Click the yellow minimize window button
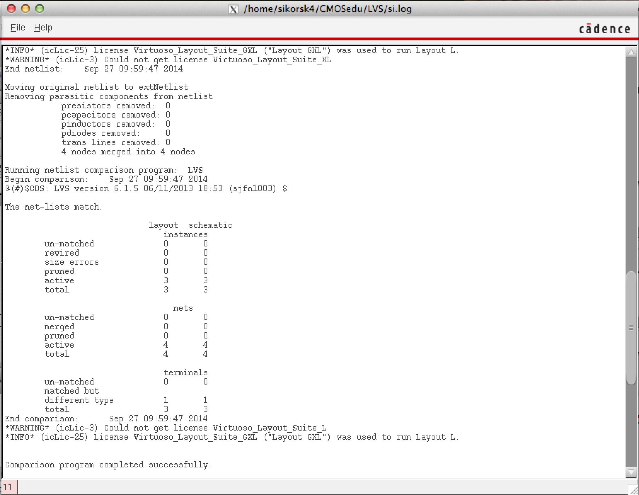The image size is (639, 495). tap(25, 8)
